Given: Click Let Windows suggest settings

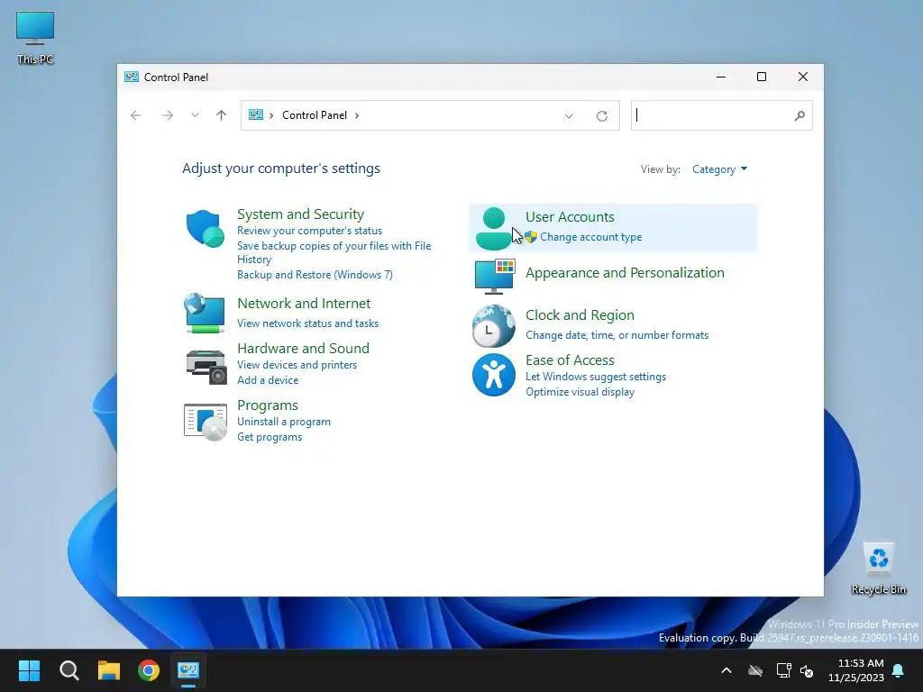Looking at the screenshot, I should tap(596, 377).
